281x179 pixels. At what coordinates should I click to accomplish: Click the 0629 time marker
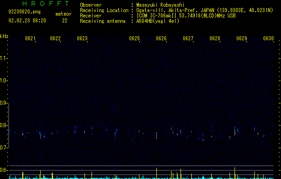click(x=242, y=38)
